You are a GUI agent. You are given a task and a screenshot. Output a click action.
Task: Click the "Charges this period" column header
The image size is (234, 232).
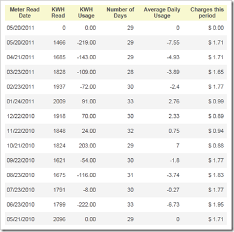pyautogui.click(x=207, y=13)
